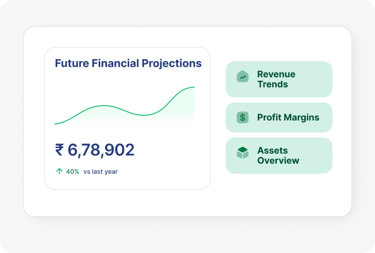Open the Revenue Trends button
This screenshot has height=253, width=375.
tap(279, 79)
